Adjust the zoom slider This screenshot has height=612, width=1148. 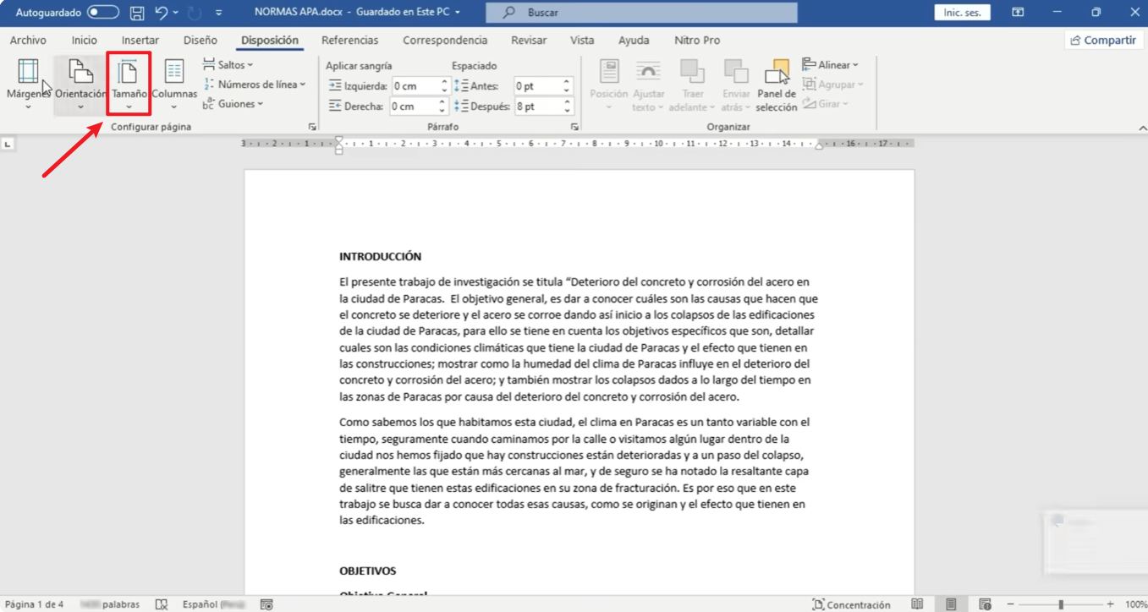pos(1062,604)
